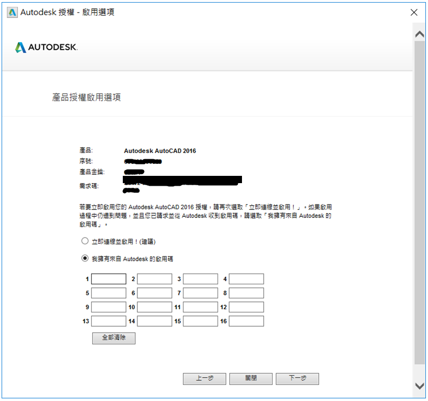Click activation code field 3
Viewport: 428px width, 401px height.
tap(201, 279)
